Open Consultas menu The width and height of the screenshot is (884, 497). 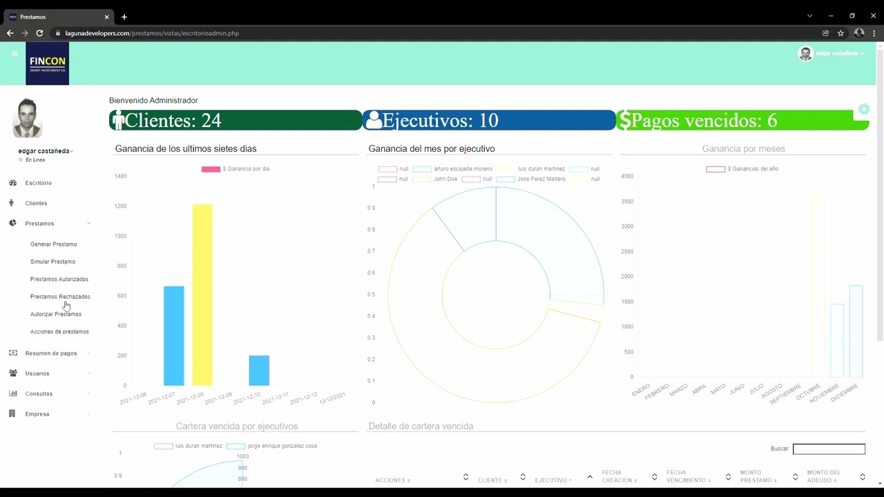pos(39,393)
